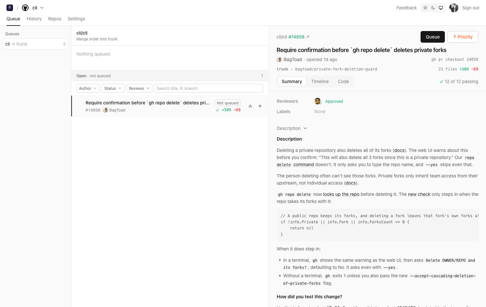Screen dimensions: 486x307
Task: Click the green check icon in PR row
Action: pyautogui.click(x=217, y=110)
